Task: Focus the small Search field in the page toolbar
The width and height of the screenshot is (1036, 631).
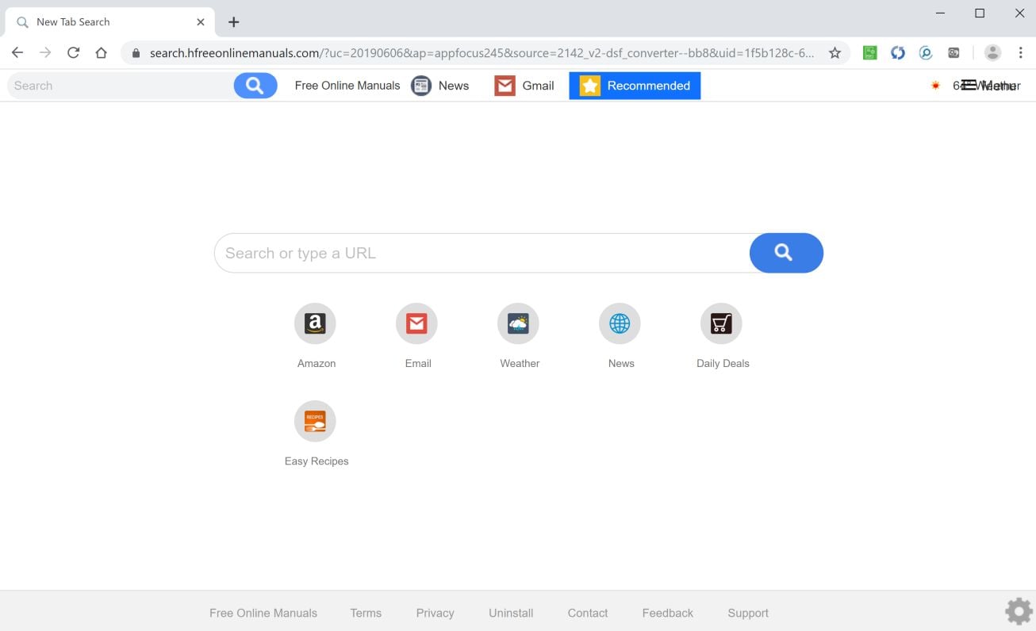Action: pyautogui.click(x=121, y=86)
